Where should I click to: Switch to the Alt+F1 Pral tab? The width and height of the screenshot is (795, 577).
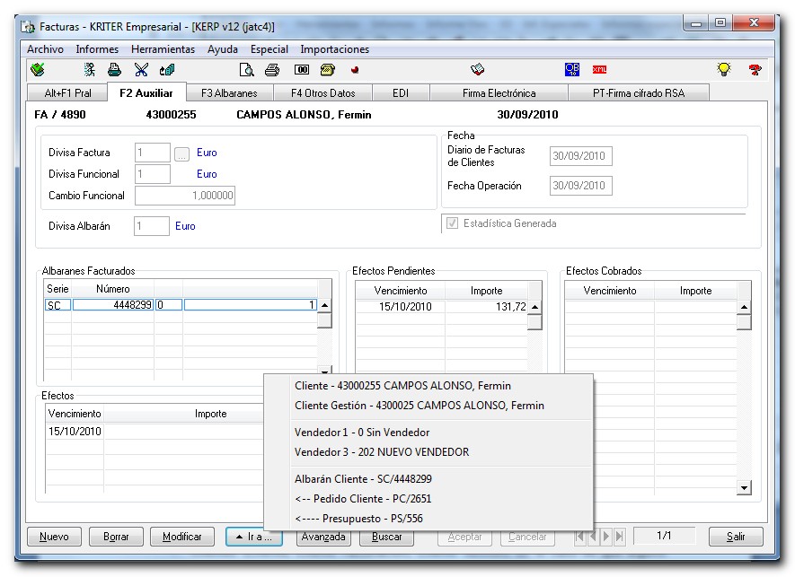67,93
